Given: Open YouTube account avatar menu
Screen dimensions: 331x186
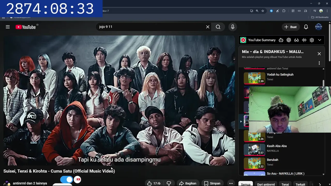Looking at the screenshot, I should [x=319, y=27].
